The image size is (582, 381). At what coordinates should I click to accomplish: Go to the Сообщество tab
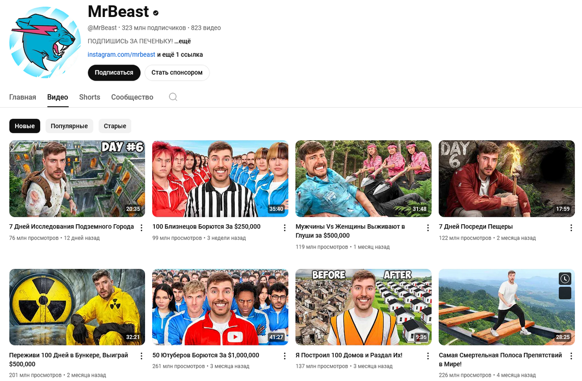pyautogui.click(x=132, y=97)
